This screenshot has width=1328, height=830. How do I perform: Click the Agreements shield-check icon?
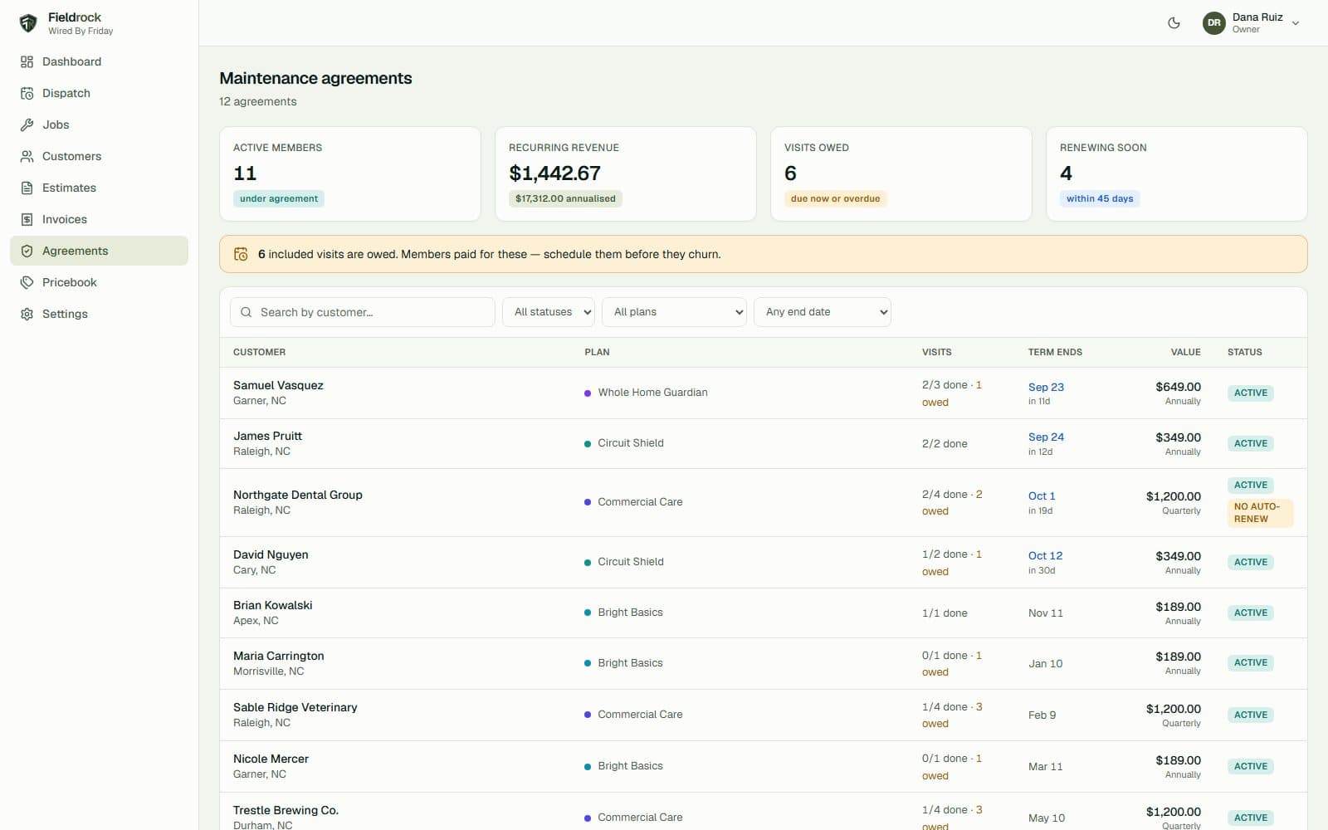click(27, 251)
